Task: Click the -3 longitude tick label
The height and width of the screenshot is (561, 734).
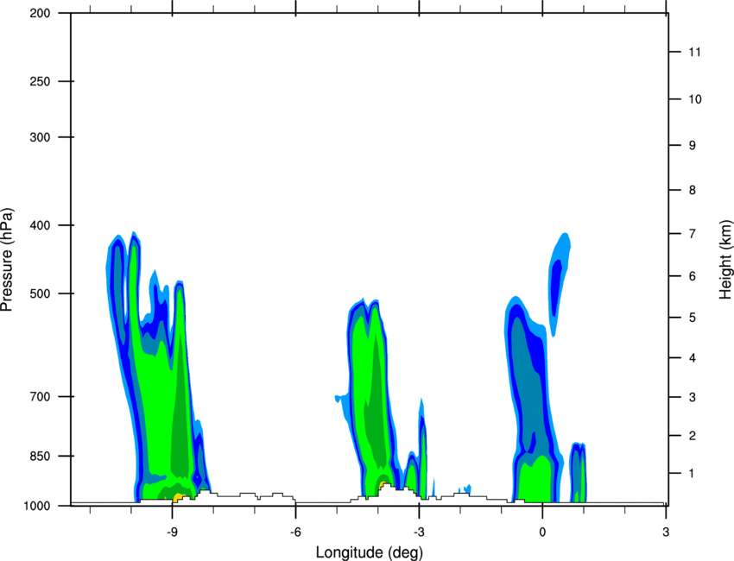Action: point(419,532)
